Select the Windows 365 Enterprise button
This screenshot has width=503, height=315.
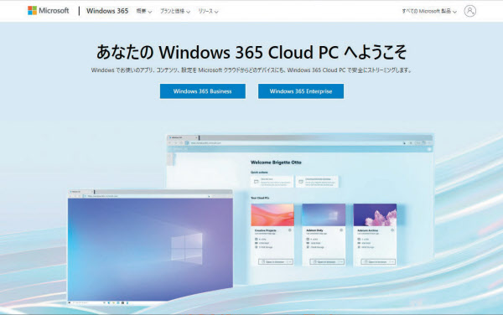tap(301, 91)
